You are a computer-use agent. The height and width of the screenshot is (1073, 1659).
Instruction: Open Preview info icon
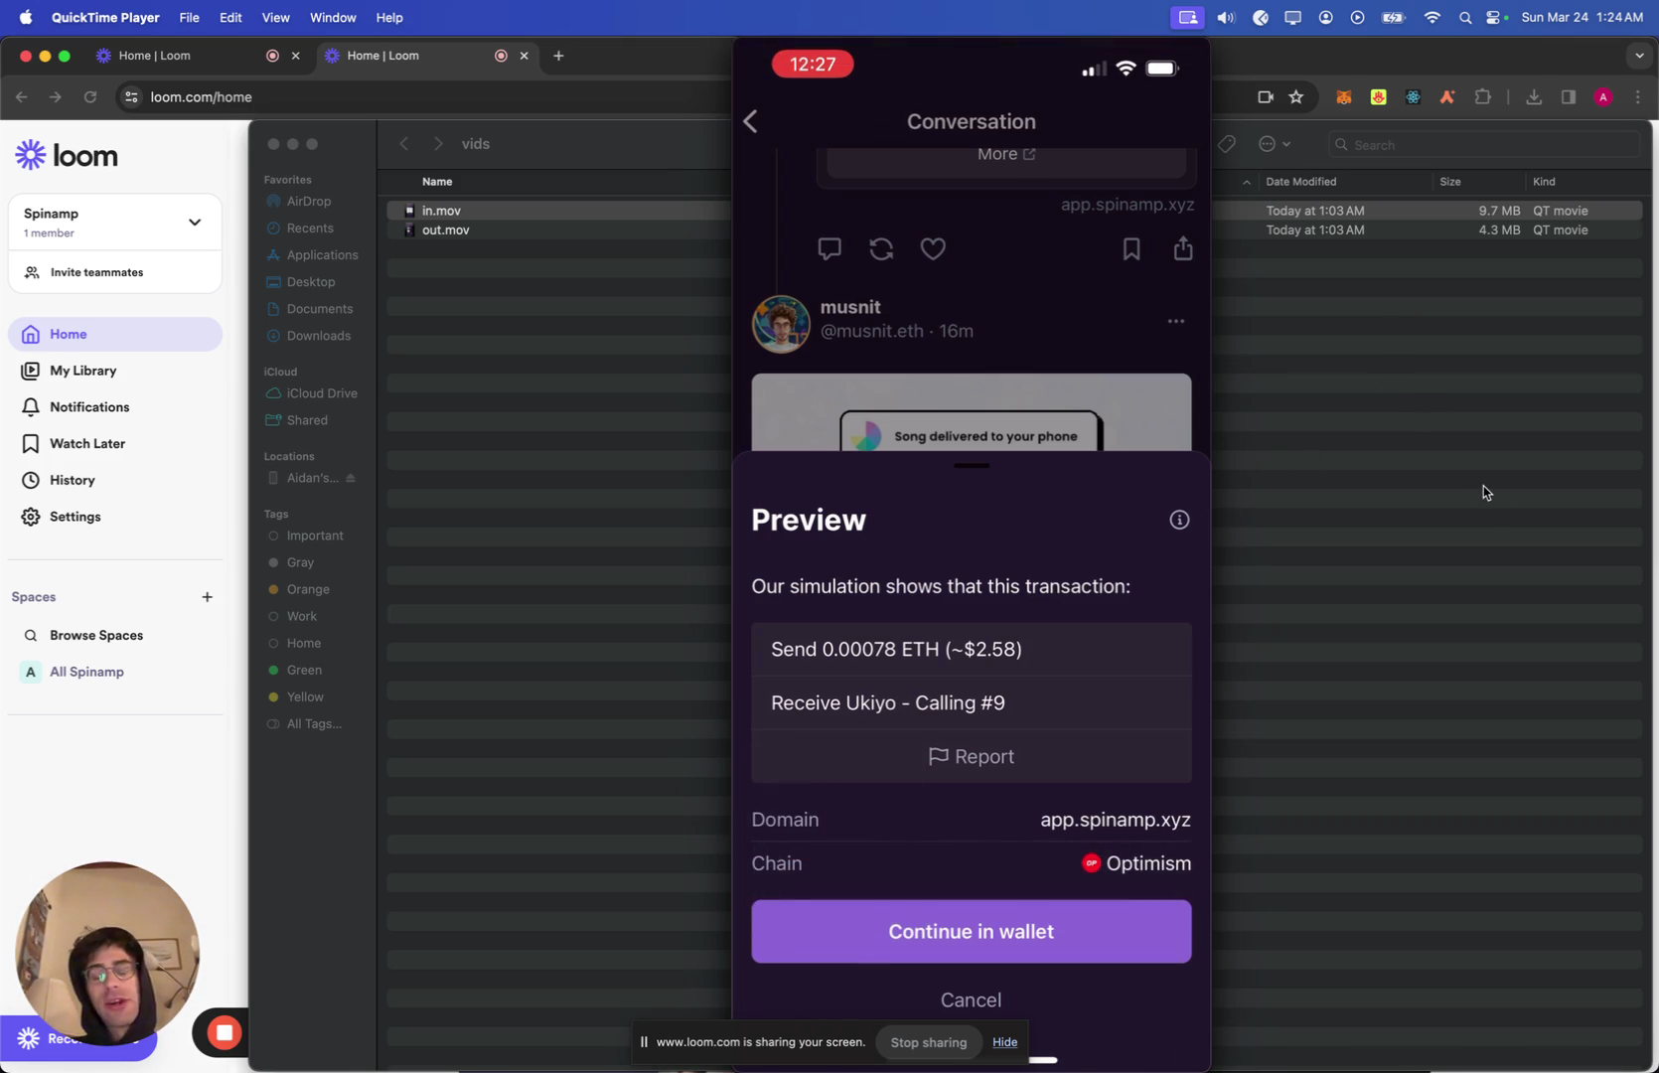(x=1179, y=520)
